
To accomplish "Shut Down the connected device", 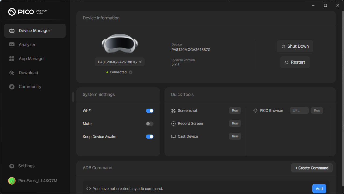I will point(295,46).
